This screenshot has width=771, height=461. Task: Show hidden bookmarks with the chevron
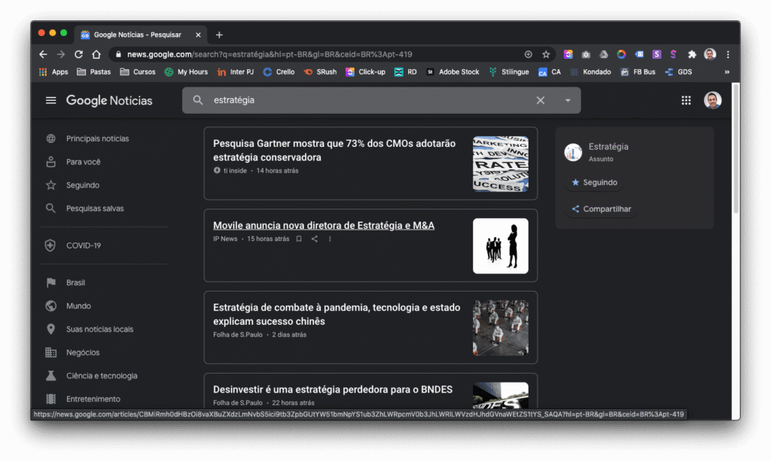[727, 72]
